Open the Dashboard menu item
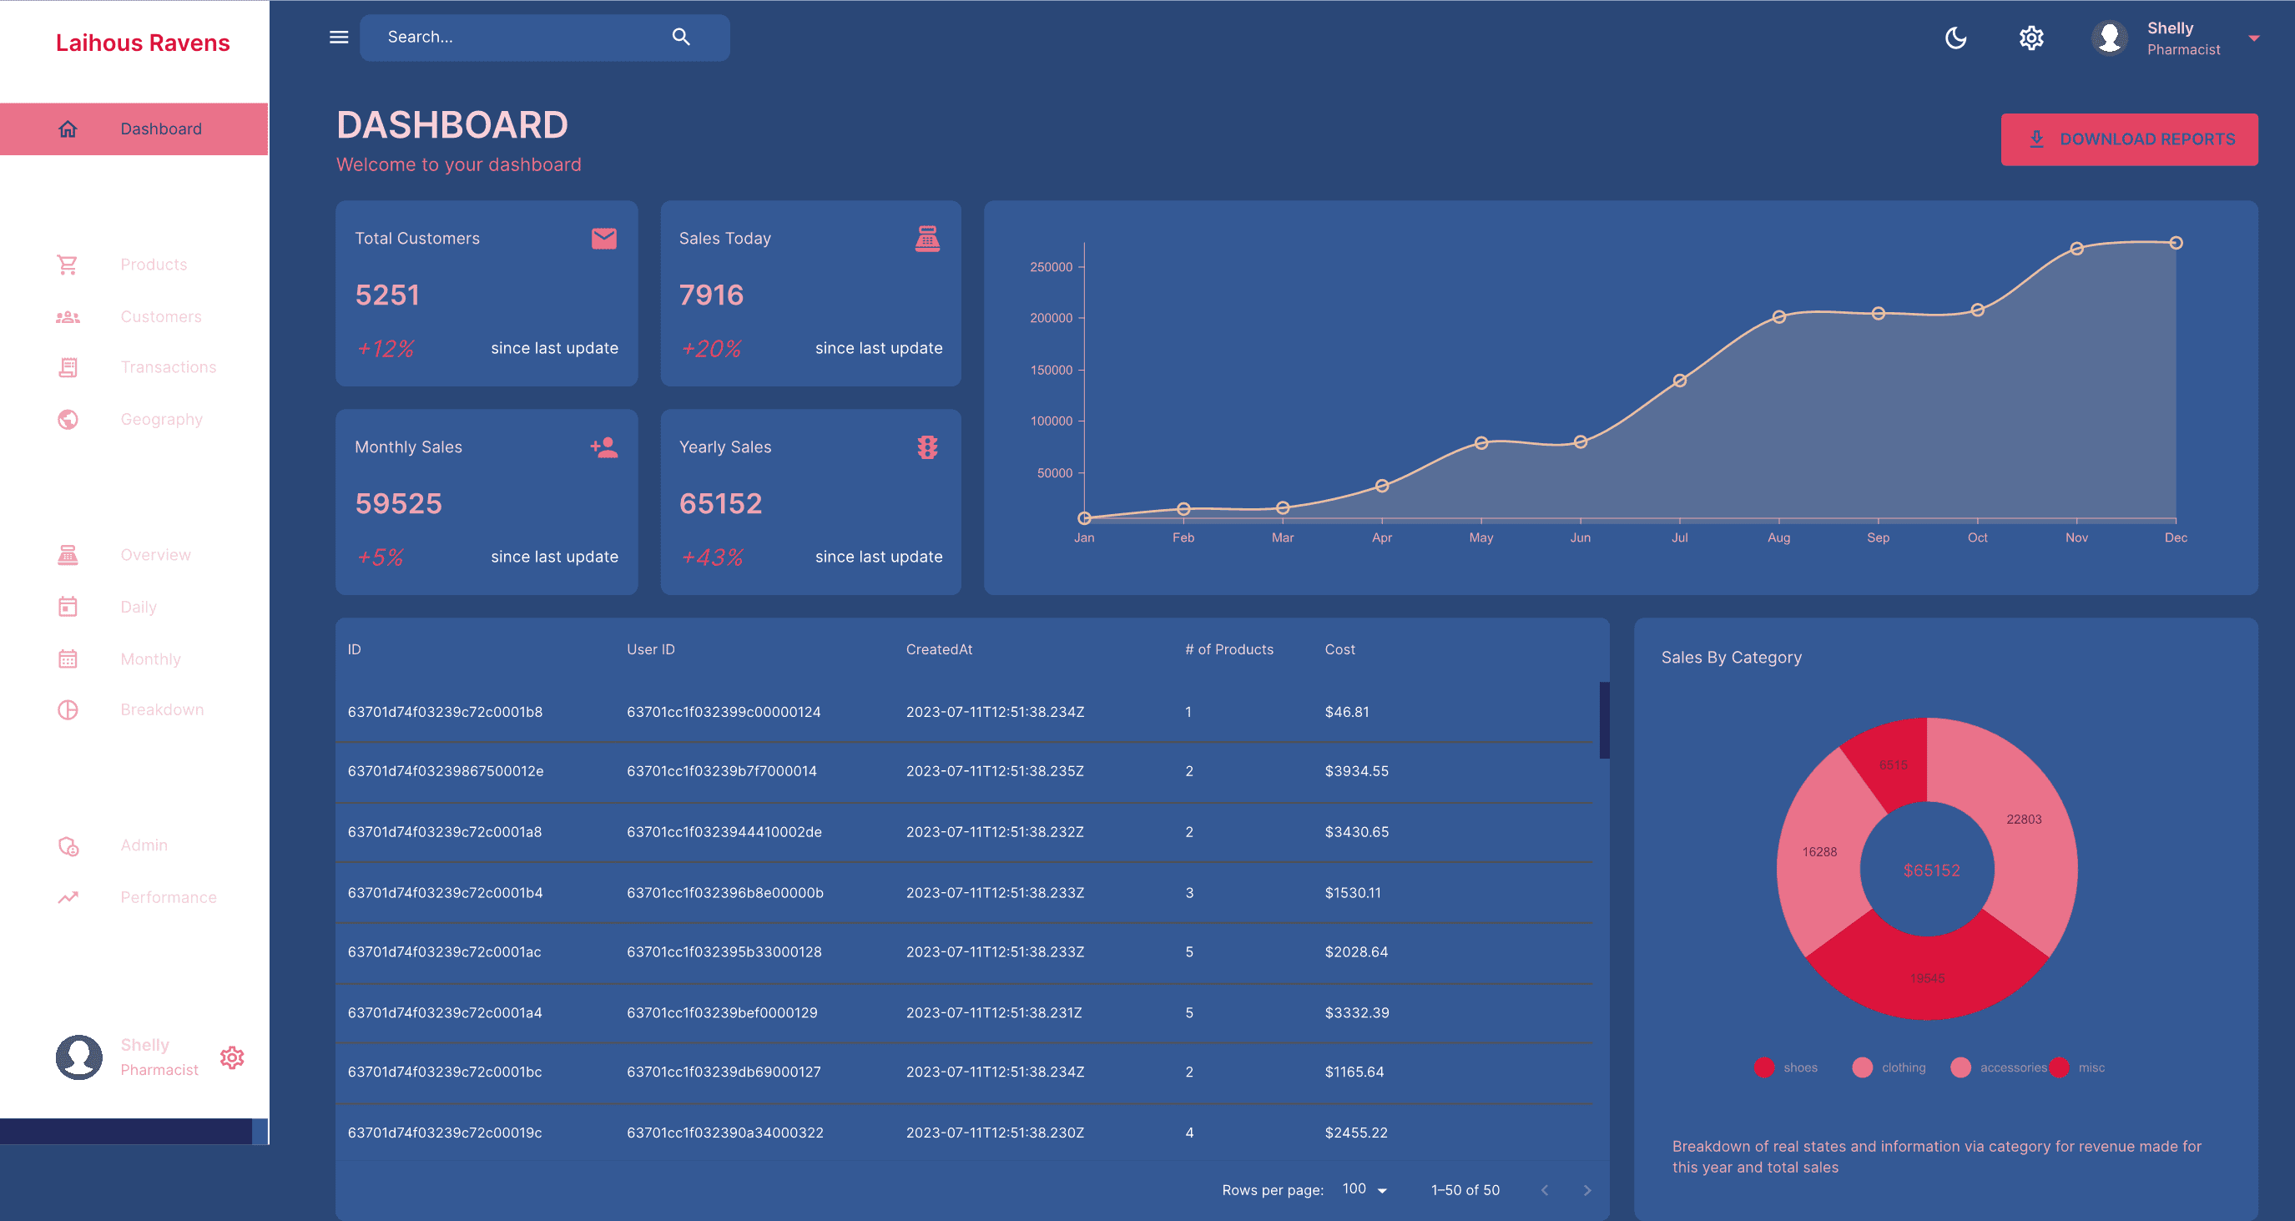 134,129
